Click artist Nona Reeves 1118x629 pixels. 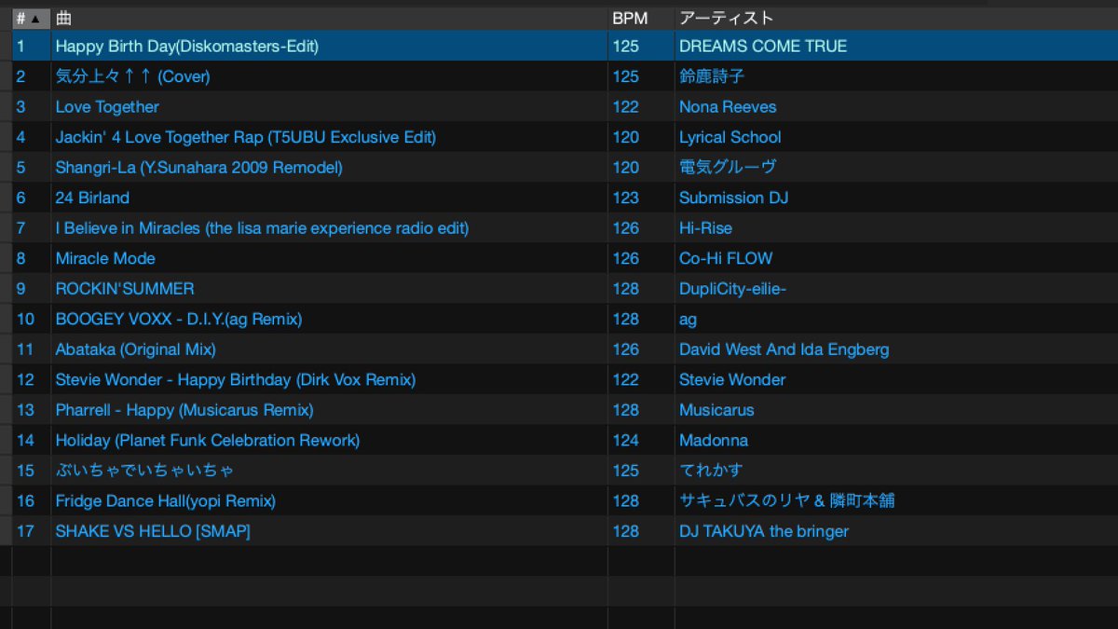[x=728, y=107]
